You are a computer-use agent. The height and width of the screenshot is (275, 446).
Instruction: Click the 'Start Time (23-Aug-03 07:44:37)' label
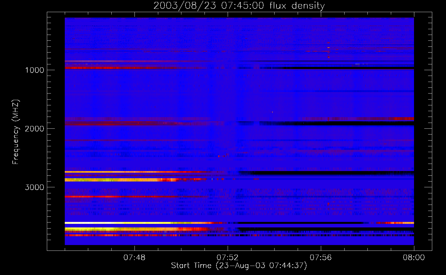(239, 266)
